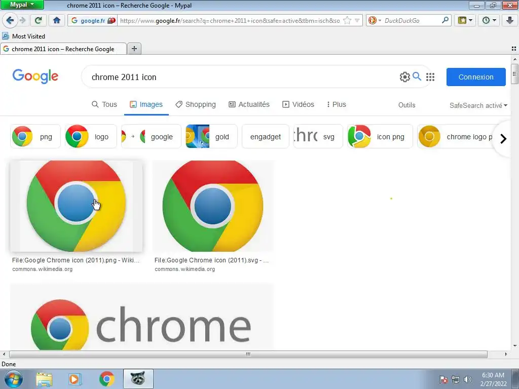Open Windows Explorer from taskbar

[x=44, y=379]
